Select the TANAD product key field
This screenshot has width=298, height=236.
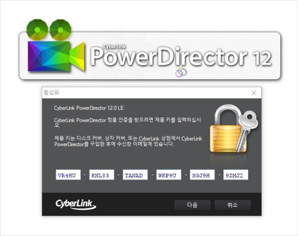135,175
